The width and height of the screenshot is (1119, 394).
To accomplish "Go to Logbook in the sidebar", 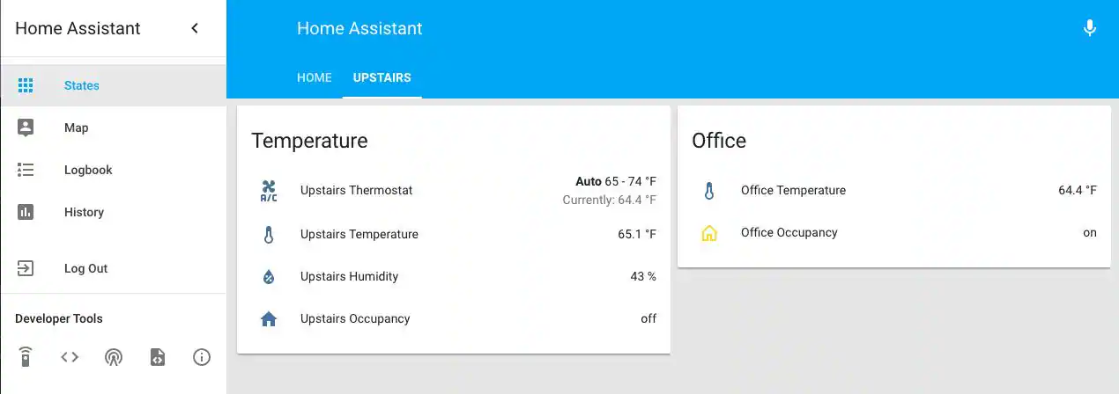I will pos(88,170).
